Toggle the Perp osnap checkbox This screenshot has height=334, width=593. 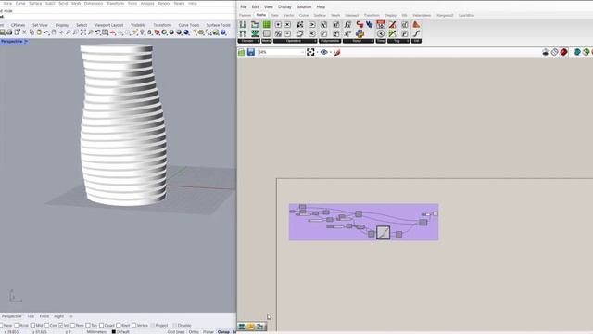[x=72, y=326]
